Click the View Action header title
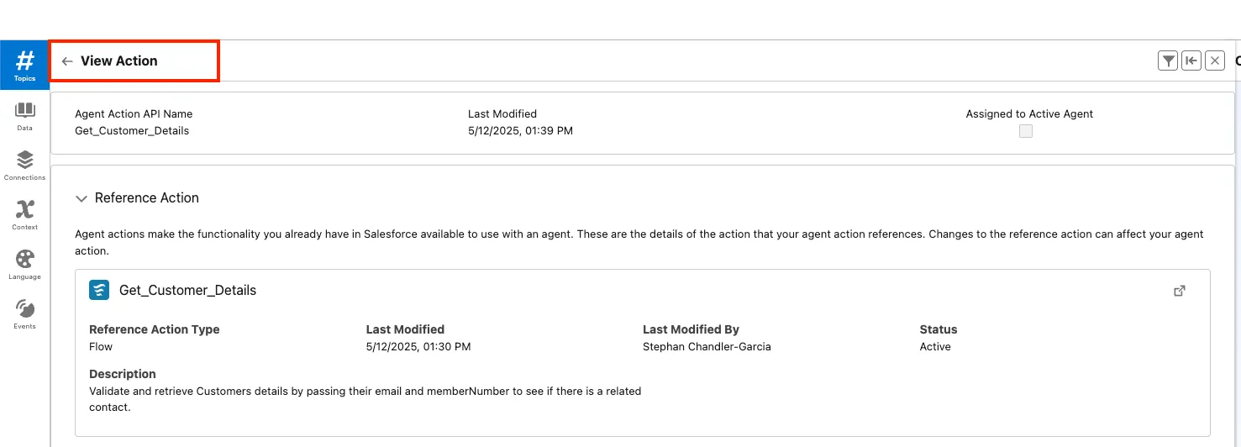 click(119, 61)
